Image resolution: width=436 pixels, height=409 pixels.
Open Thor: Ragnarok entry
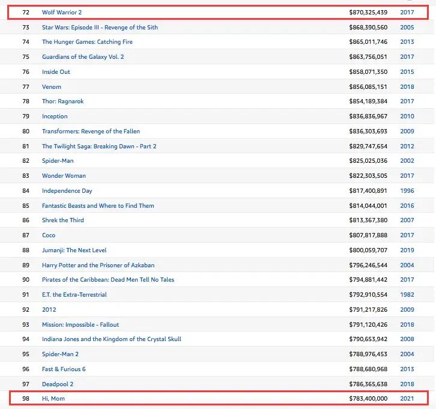tap(63, 101)
